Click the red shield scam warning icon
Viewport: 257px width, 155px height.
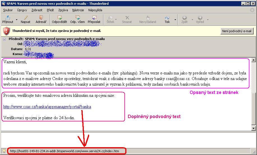6,31
